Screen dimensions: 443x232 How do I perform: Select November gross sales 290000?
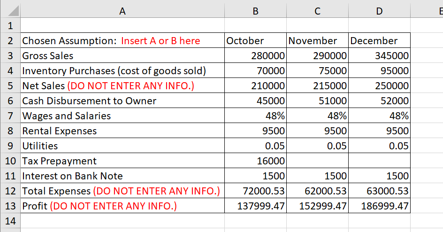(x=317, y=55)
